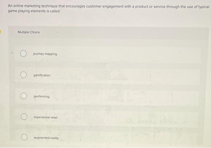Click the 'geofencing.' answer text

click(42, 96)
